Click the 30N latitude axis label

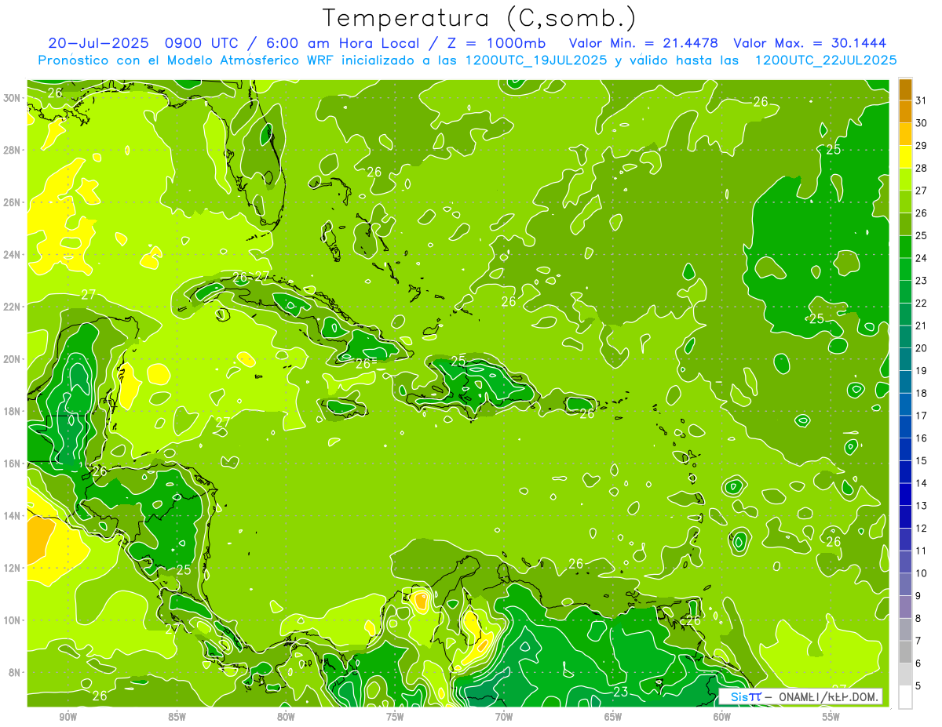pyautogui.click(x=13, y=98)
